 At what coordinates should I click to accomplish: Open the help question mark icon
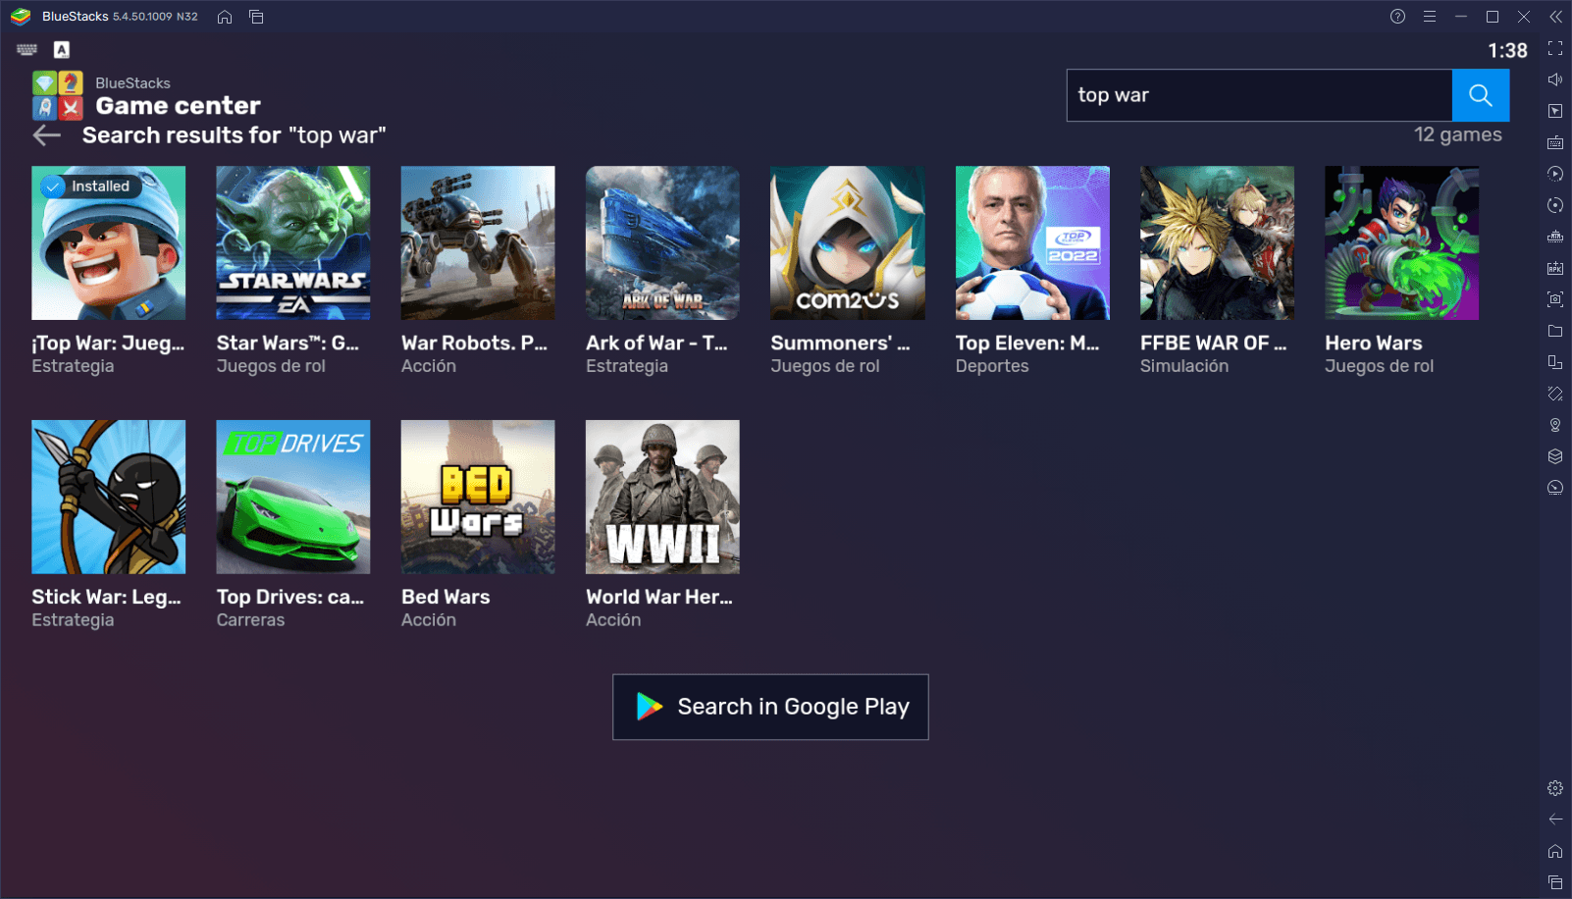(1397, 17)
